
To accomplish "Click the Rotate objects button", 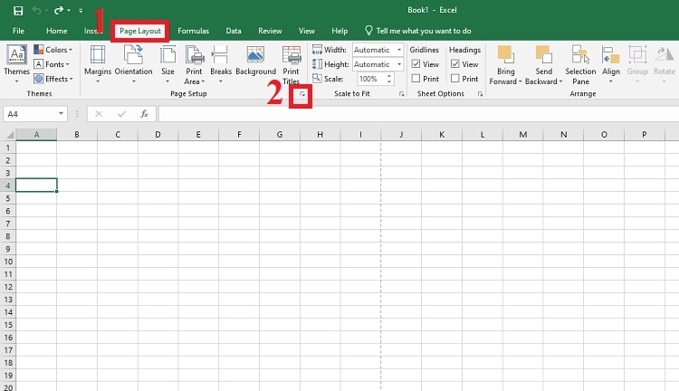I will [x=664, y=64].
